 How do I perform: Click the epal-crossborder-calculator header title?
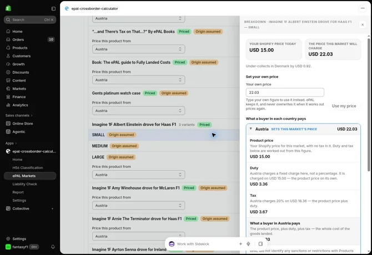coord(94,8)
